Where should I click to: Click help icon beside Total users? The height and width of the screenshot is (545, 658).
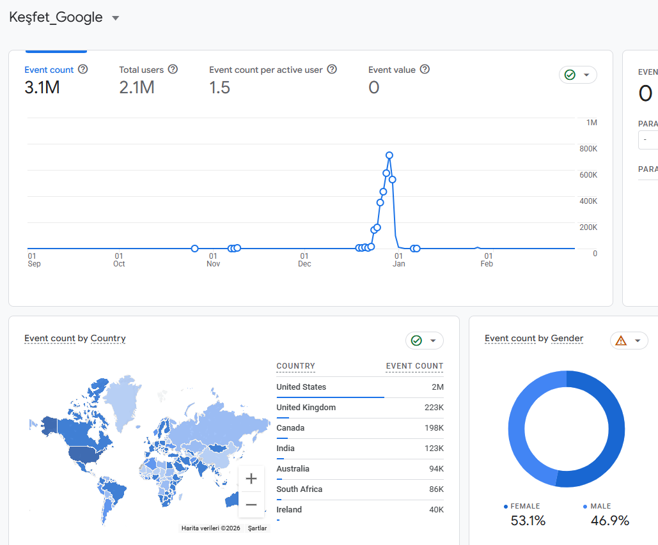[x=173, y=69]
